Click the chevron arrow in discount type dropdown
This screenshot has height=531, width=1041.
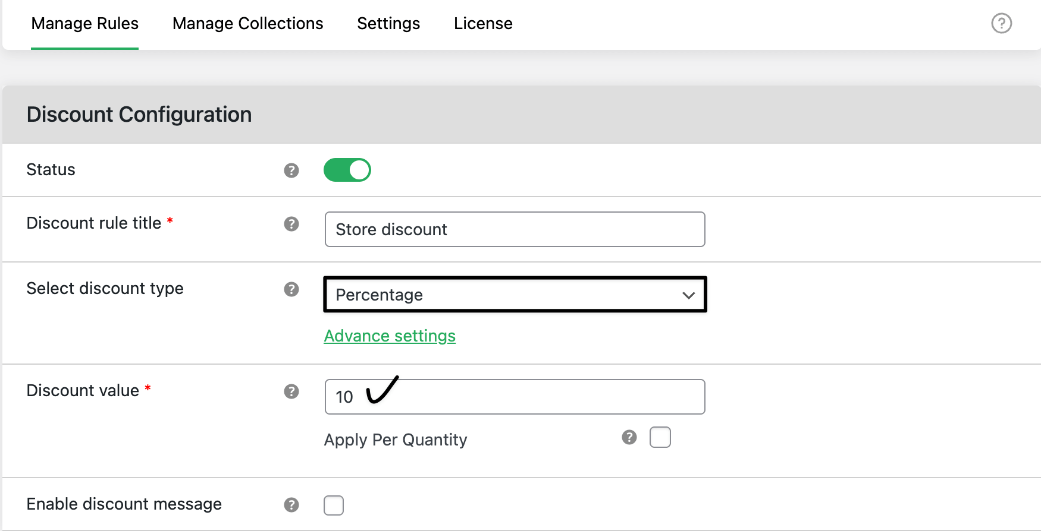click(688, 295)
